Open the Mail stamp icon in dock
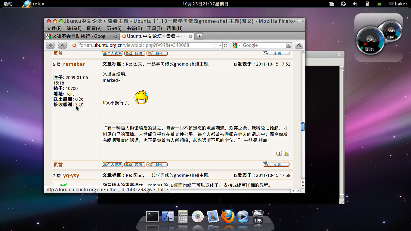Image resolution: width=411 pixels, height=231 pixels. (213, 216)
